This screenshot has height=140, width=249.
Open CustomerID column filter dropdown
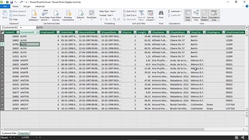pyautogui.click(x=38, y=32)
